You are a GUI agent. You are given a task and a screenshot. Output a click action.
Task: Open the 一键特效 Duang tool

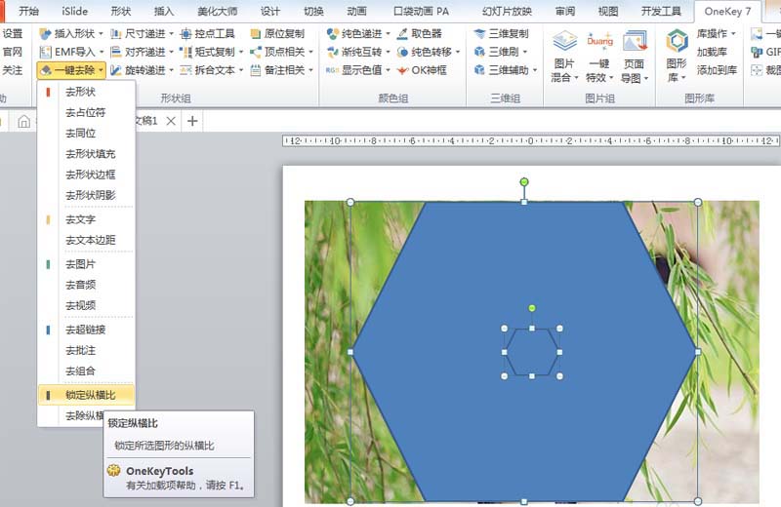pyautogui.click(x=599, y=56)
